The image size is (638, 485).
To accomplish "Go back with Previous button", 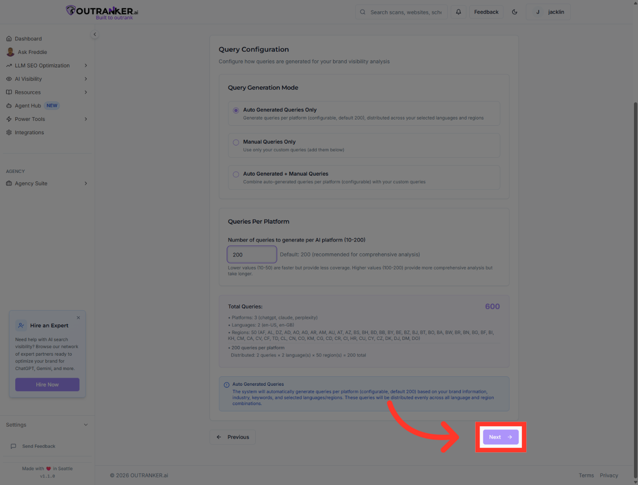I will point(232,437).
